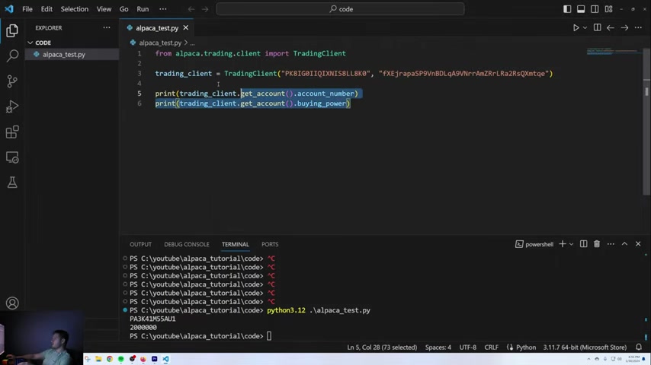
Task: Click the command center search box
Action: (340, 9)
